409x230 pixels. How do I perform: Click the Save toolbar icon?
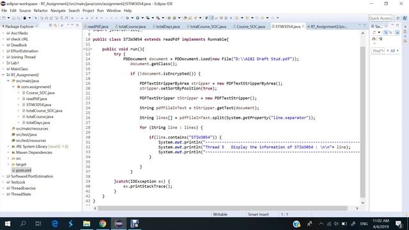point(13,18)
